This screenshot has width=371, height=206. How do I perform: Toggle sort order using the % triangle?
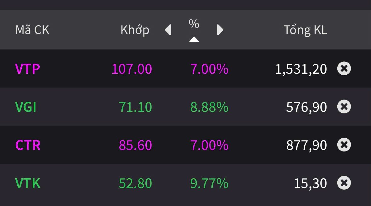[x=194, y=39]
